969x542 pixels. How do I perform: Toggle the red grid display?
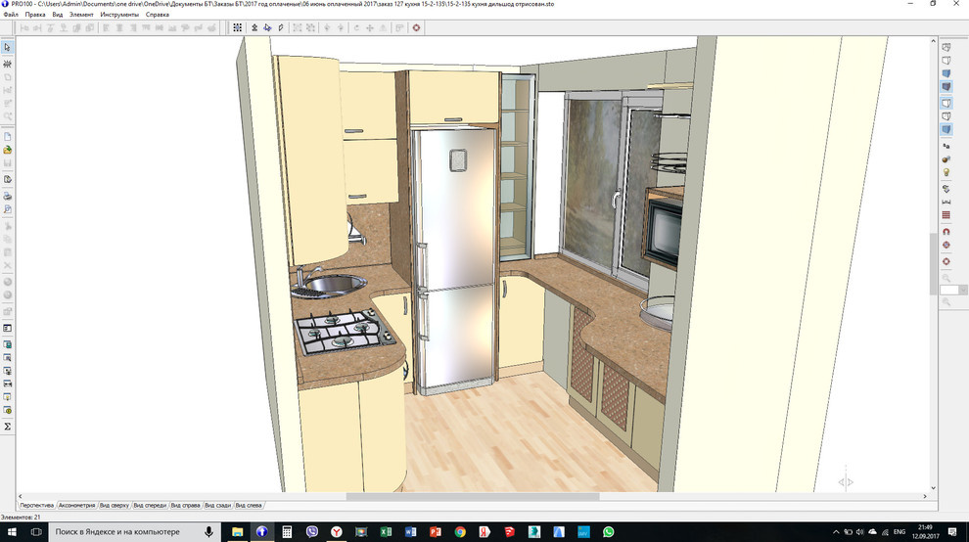tap(946, 215)
